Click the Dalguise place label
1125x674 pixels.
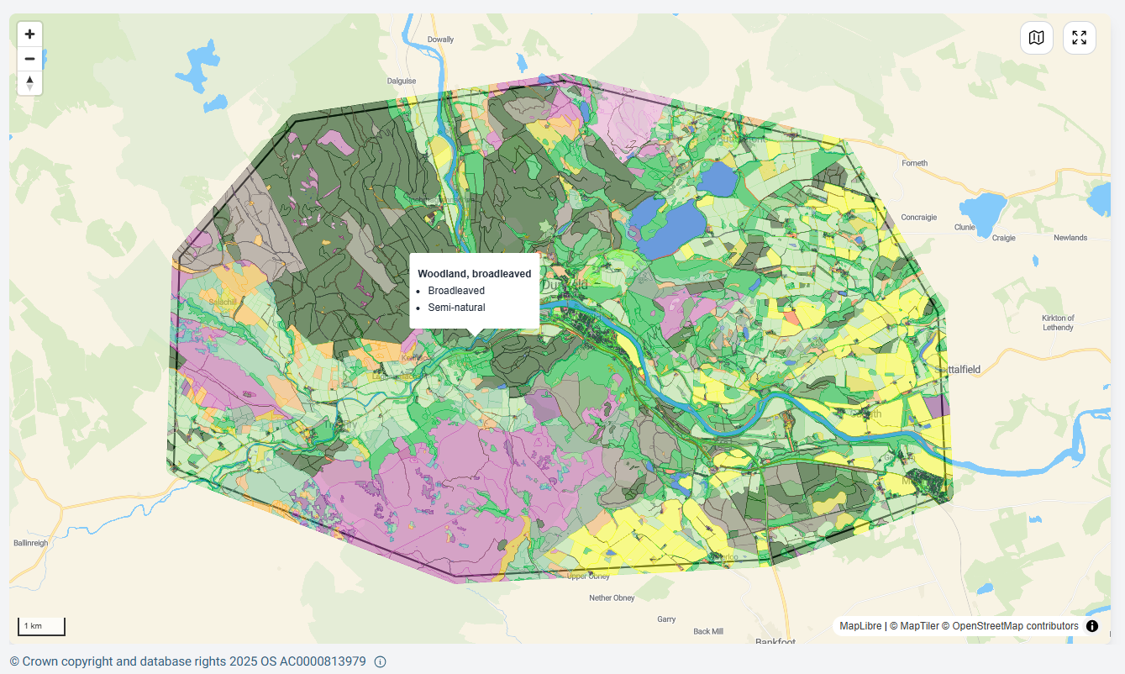pyautogui.click(x=402, y=82)
